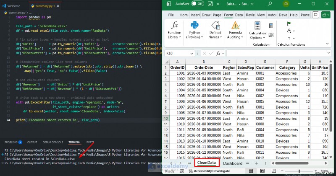The image size is (336, 176).
Task: Expand more Quick Access toolbar commands
Action: 218,4
